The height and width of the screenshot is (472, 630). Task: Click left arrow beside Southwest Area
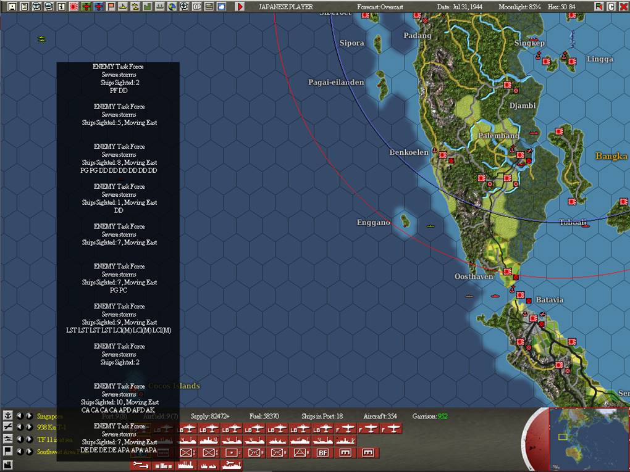tap(20, 451)
